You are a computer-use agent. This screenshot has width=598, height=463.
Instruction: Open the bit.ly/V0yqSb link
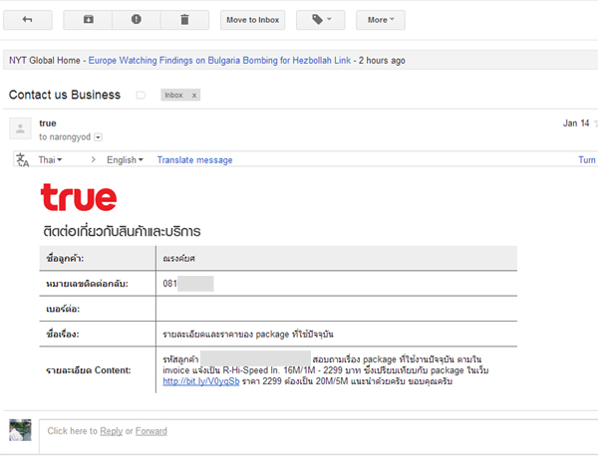[201, 381]
